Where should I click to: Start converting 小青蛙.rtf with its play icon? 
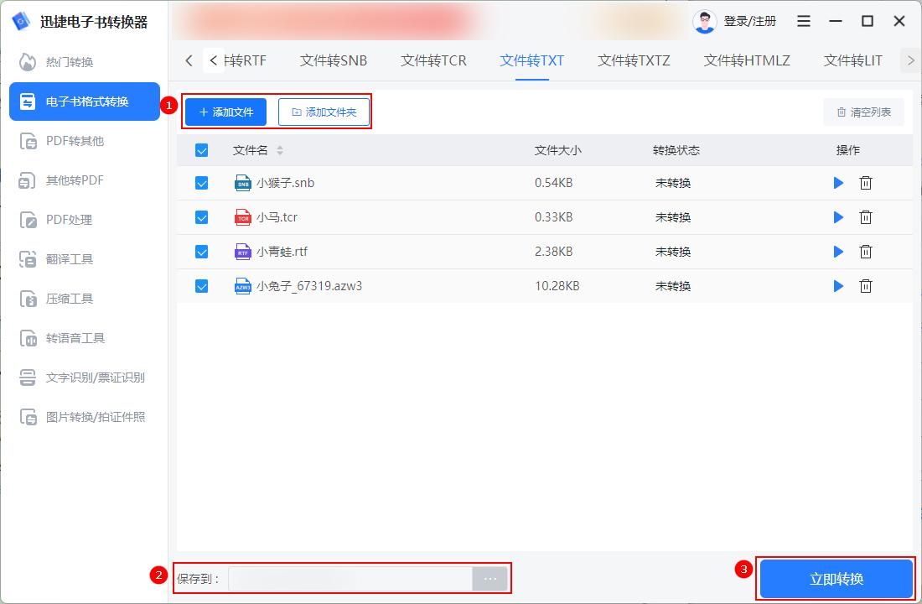(x=838, y=252)
